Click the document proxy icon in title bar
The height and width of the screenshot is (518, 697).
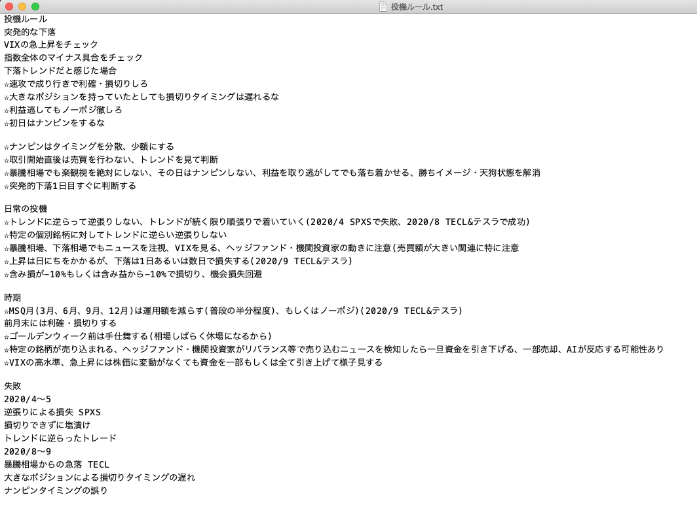[383, 7]
